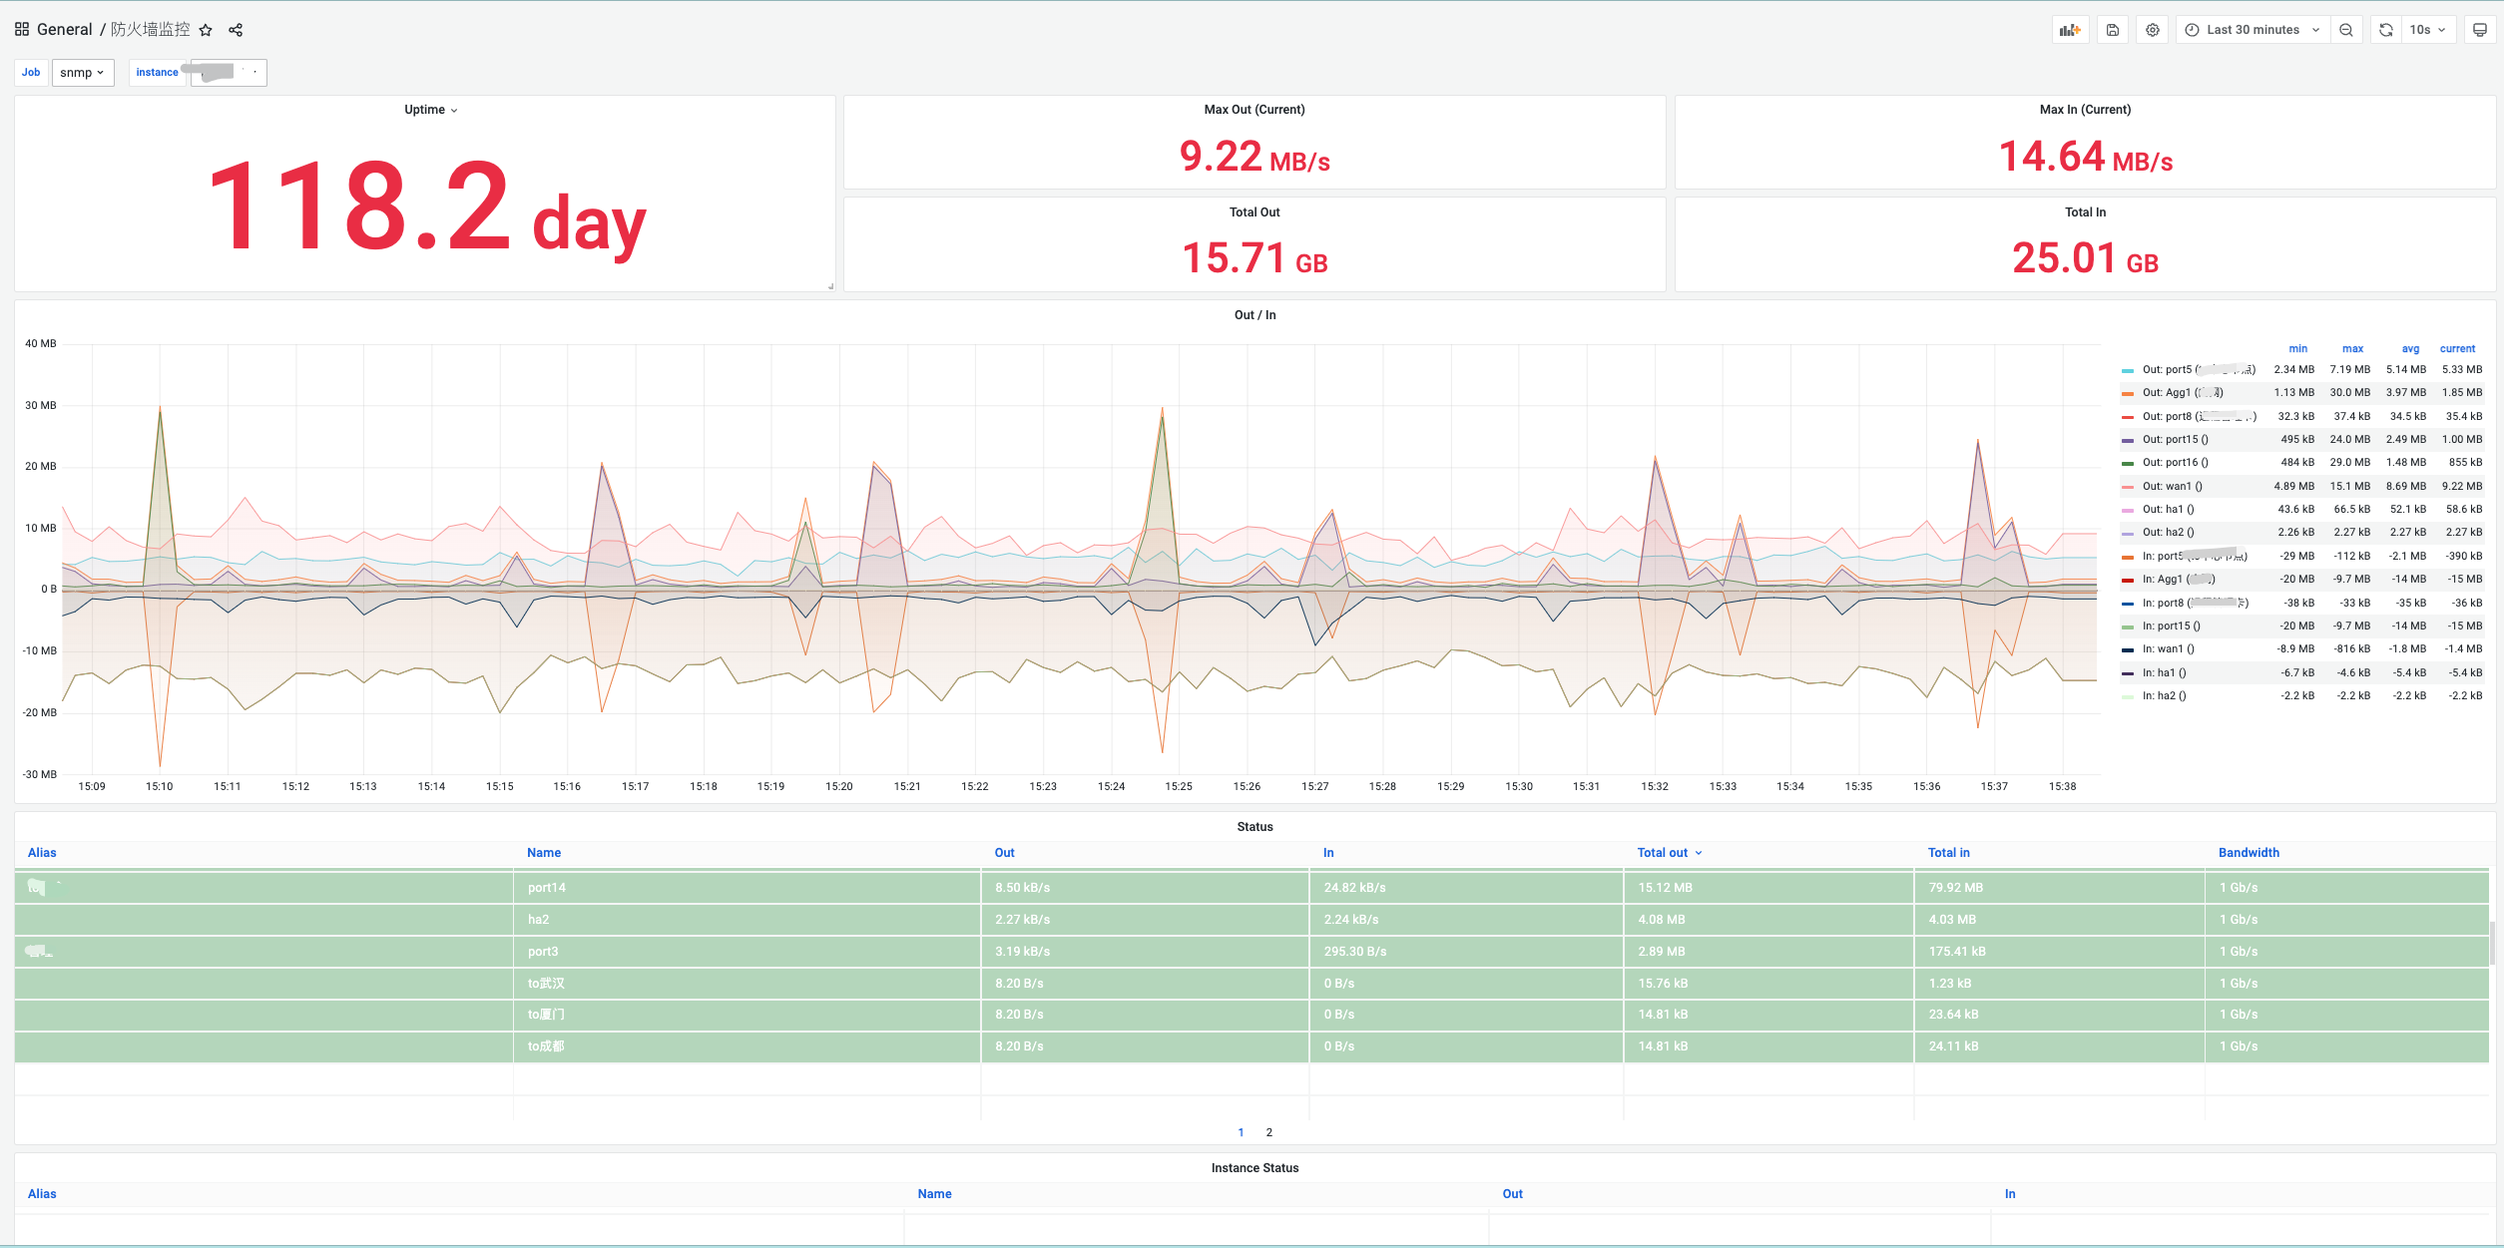Navigate to General folder breadcrumb
2504x1248 pixels.
(x=65, y=30)
